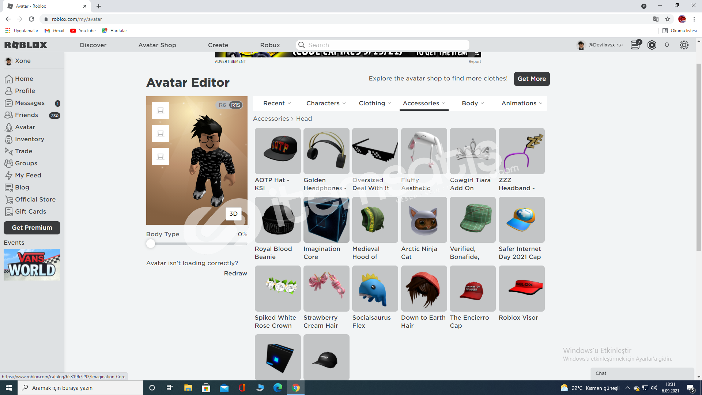Open Friends list from the sidebar

click(x=26, y=115)
